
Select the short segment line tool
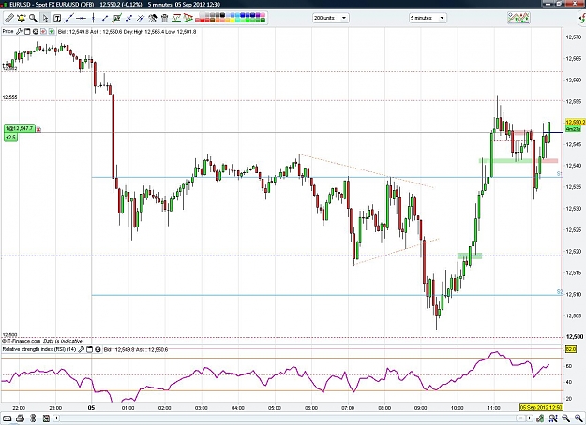(105, 18)
